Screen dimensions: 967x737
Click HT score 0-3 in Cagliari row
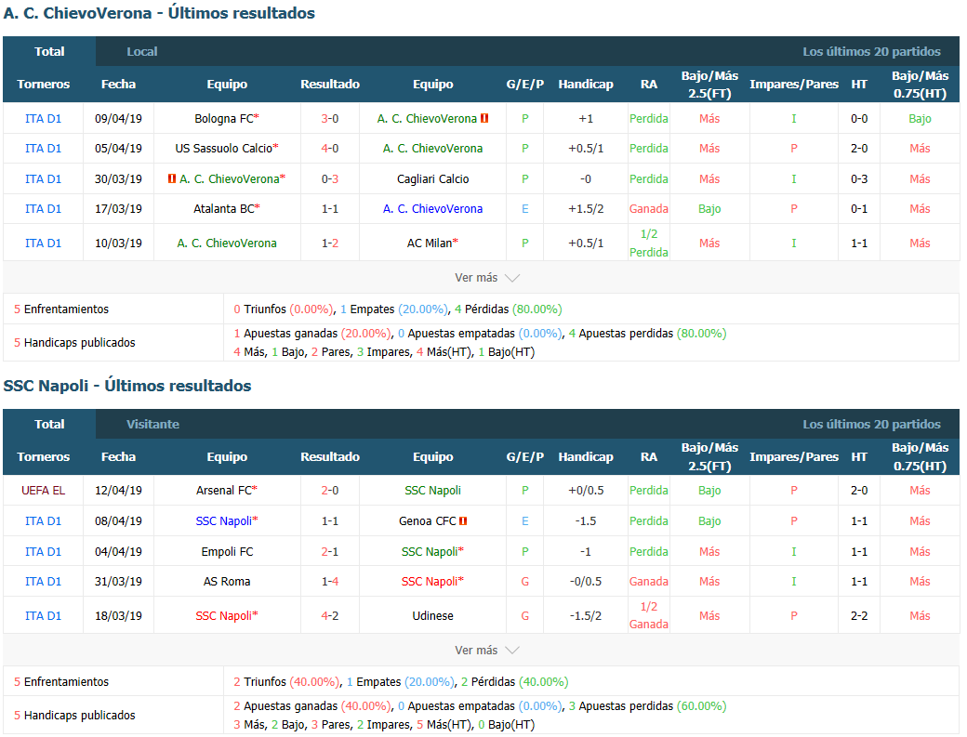tap(859, 178)
